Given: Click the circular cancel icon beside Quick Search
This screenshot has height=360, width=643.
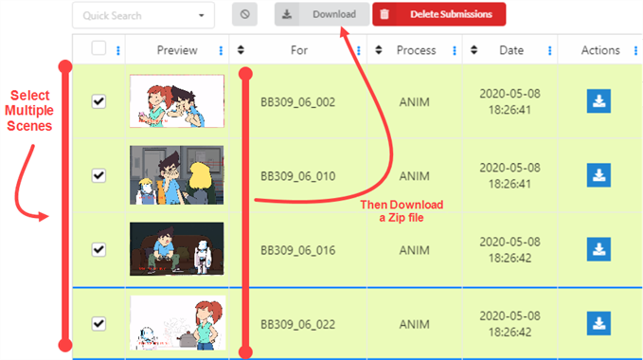Looking at the screenshot, I should (245, 14).
